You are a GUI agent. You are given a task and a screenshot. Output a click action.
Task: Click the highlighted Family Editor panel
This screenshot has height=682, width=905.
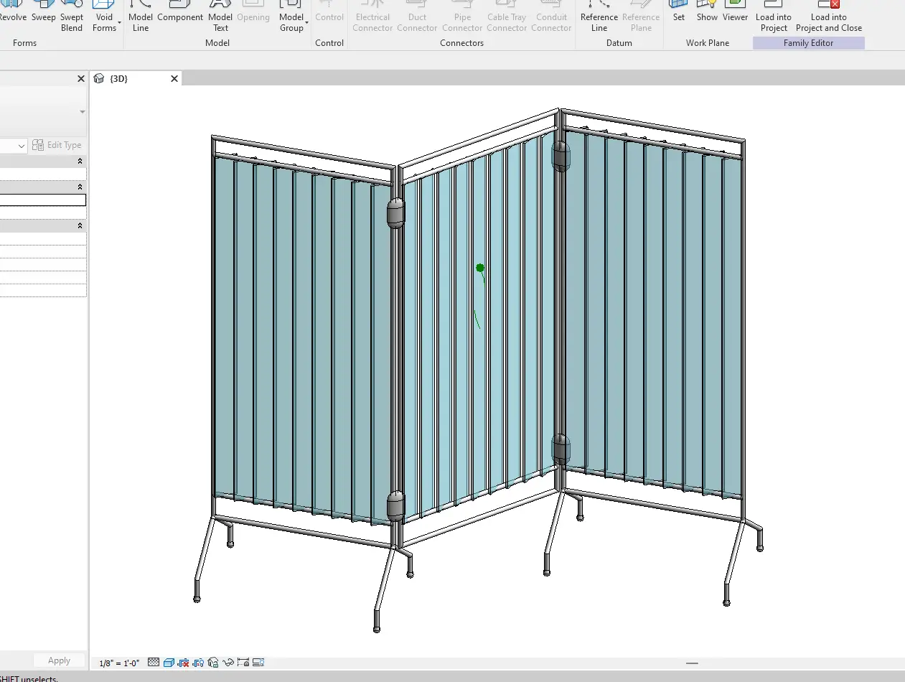(x=808, y=43)
